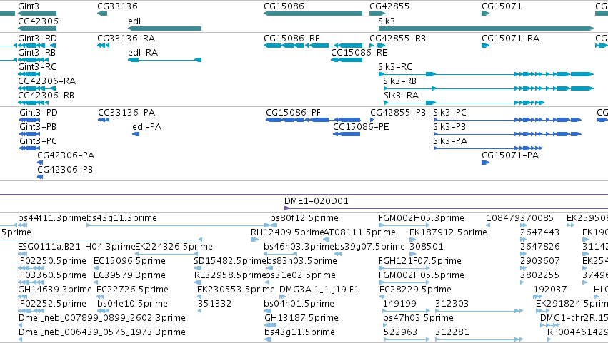Click EST RE32958.5prime
This screenshot has width=608, height=343.
pyautogui.click(x=230, y=276)
